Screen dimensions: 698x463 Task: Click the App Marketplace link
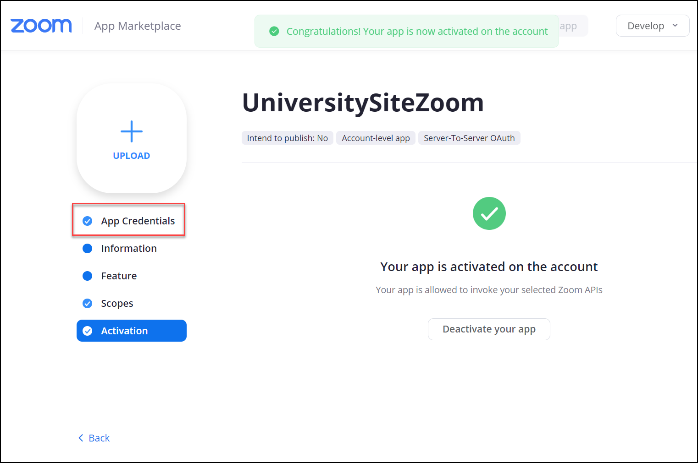pyautogui.click(x=138, y=26)
